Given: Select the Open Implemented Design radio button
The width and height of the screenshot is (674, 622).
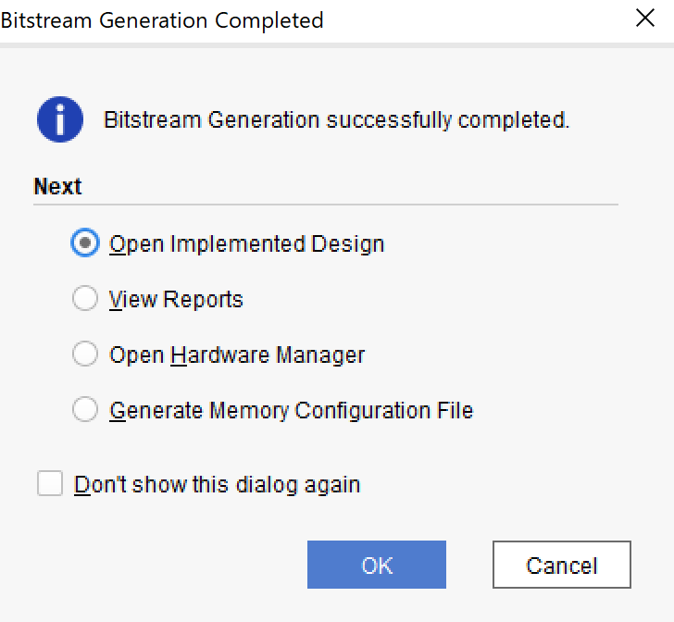Looking at the screenshot, I should click(85, 243).
